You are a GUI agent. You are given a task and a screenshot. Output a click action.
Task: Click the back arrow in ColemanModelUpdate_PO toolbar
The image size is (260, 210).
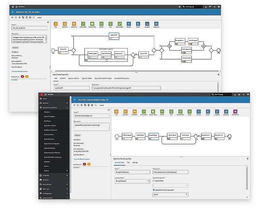point(75,105)
